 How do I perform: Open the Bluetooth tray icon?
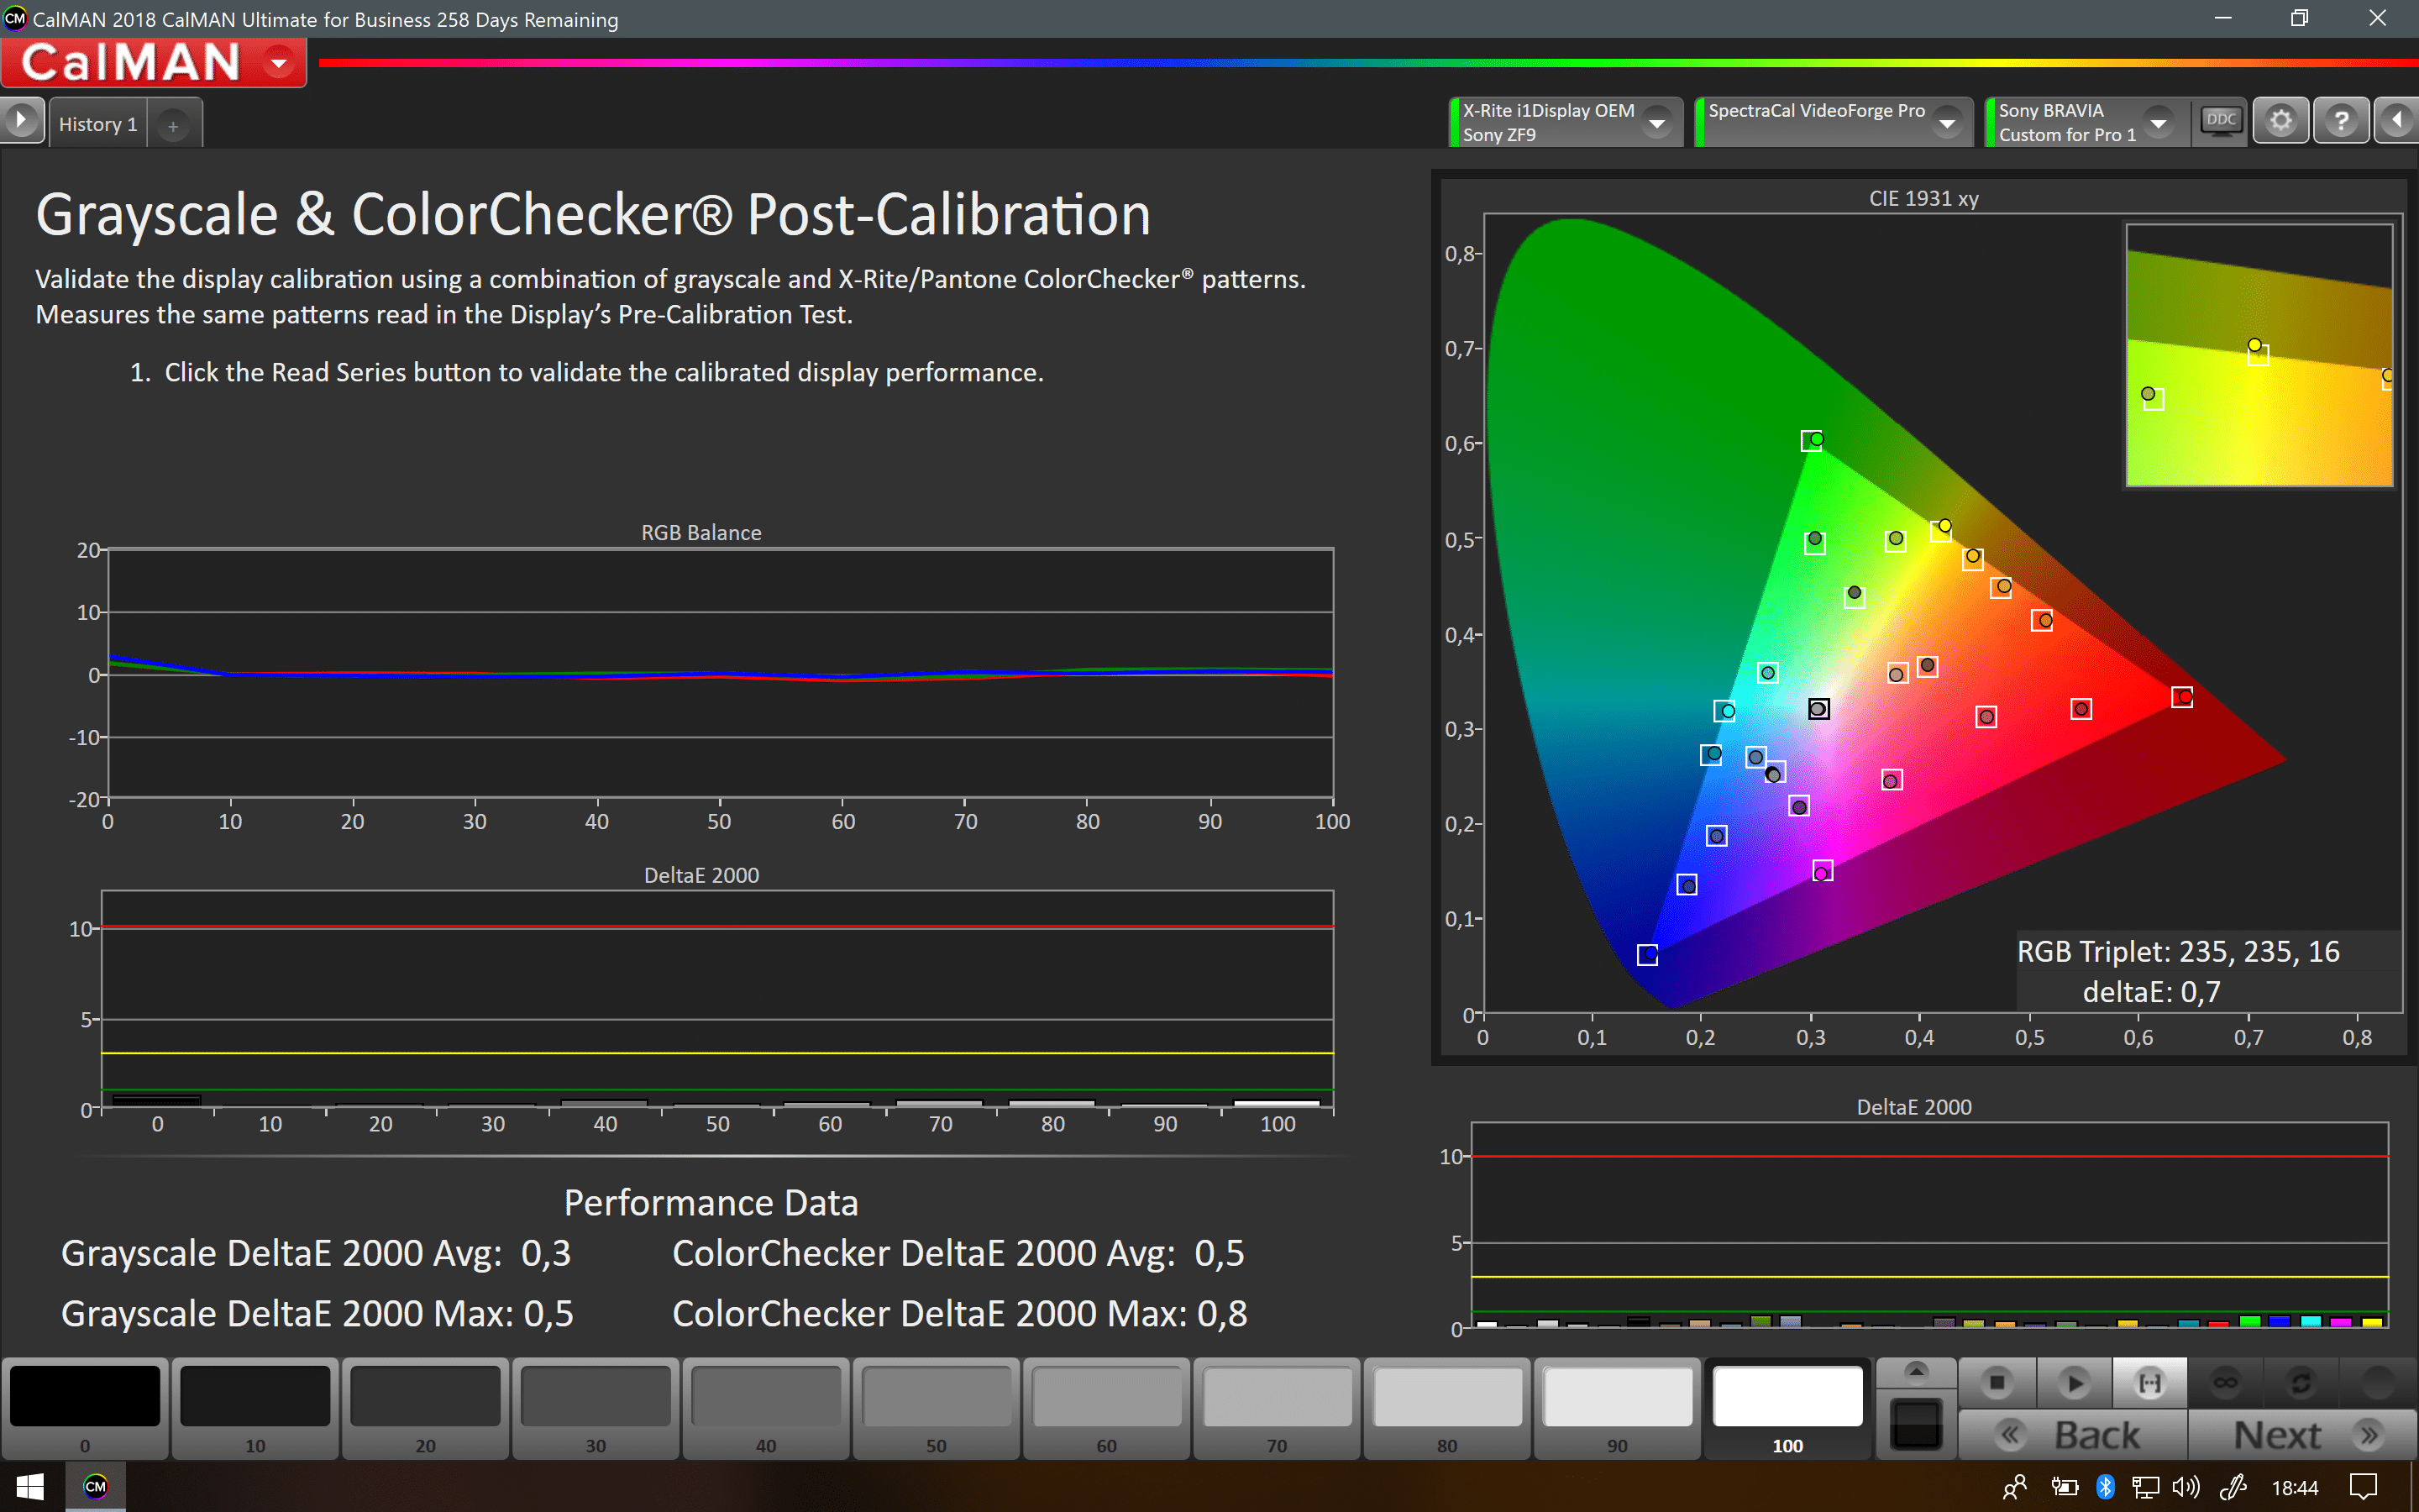tap(2105, 1488)
